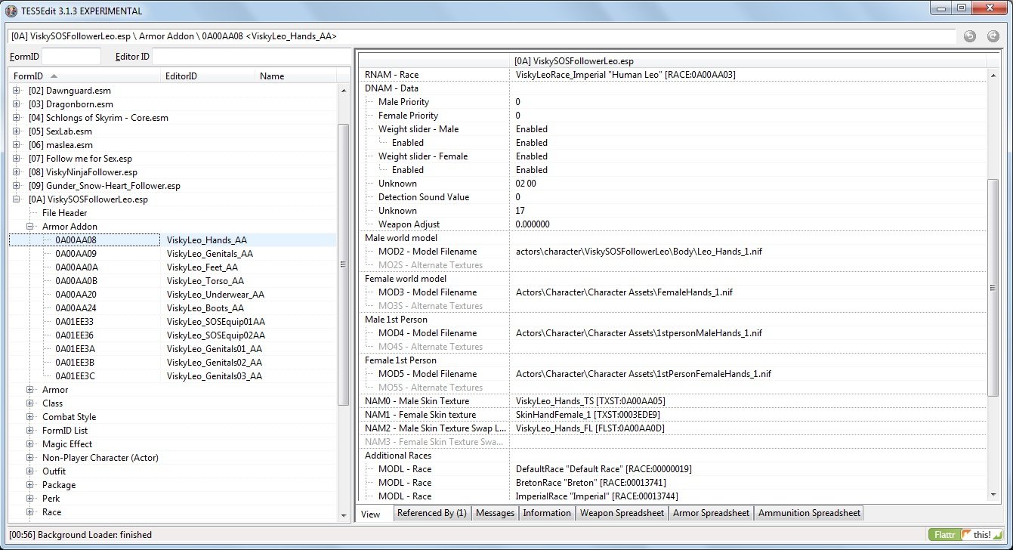Expand the Non-Player Character (Actor) group
The image size is (1013, 550).
coord(31,458)
